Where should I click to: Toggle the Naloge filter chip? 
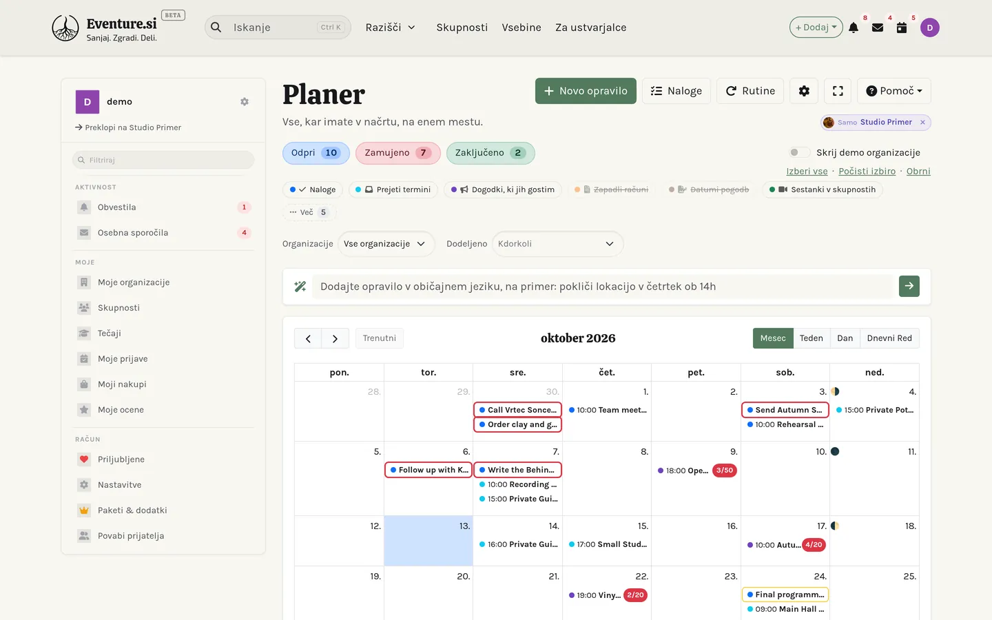click(313, 189)
